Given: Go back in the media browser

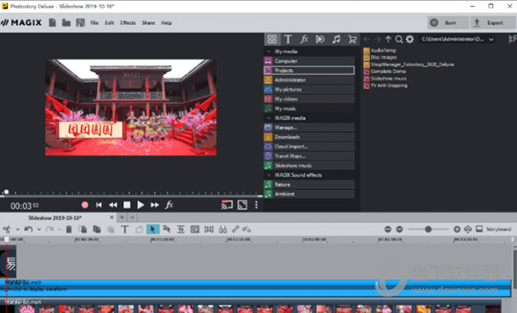Looking at the screenshot, I should (x=366, y=40).
